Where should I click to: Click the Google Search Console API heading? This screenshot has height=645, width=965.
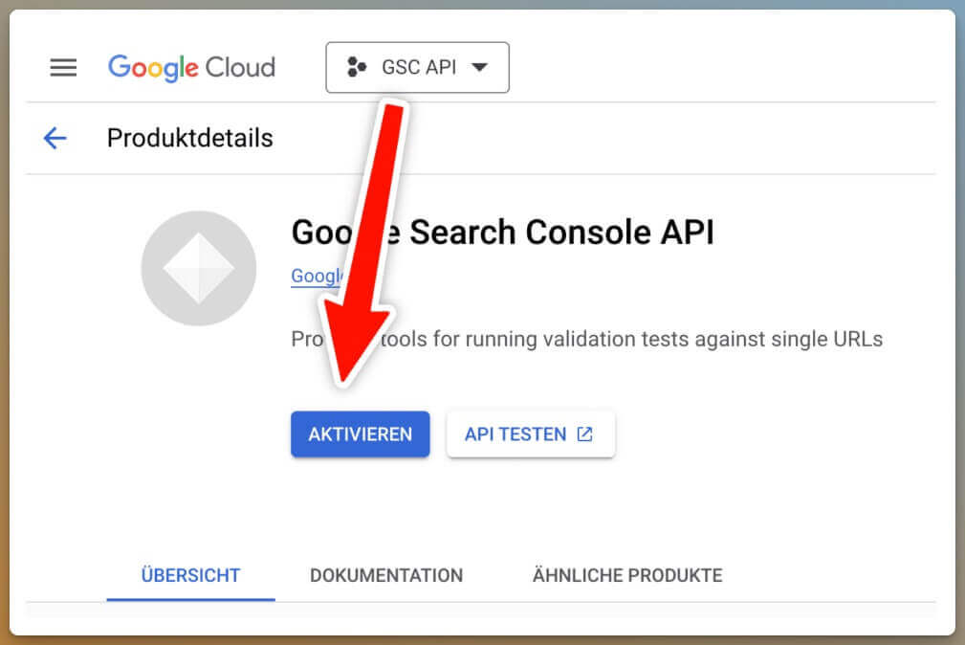502,233
